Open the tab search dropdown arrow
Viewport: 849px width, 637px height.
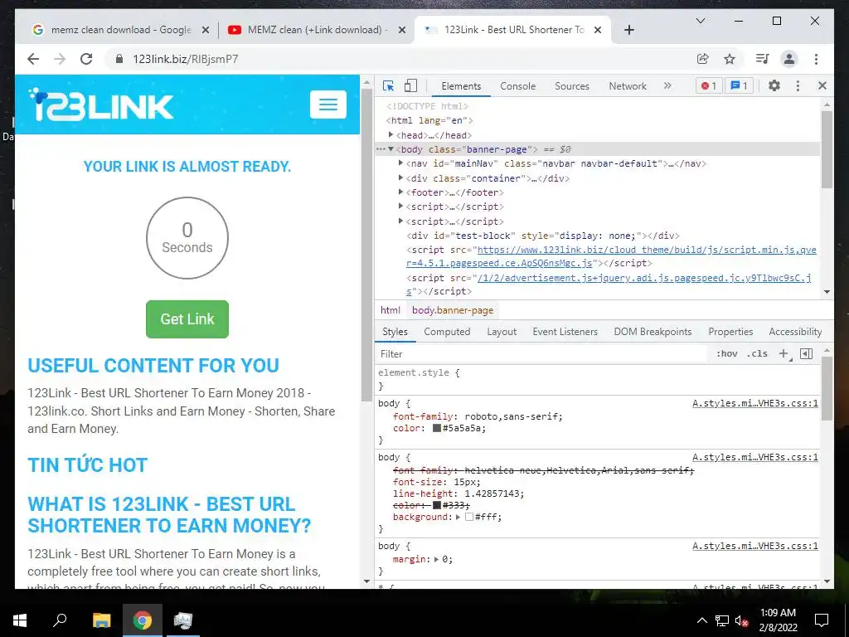[701, 21]
